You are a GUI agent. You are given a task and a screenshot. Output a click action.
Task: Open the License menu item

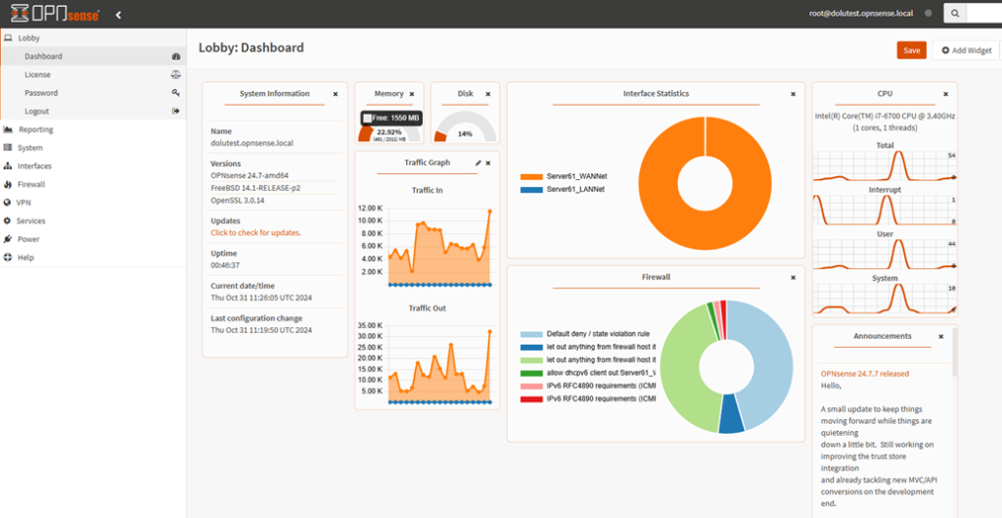pyautogui.click(x=93, y=74)
